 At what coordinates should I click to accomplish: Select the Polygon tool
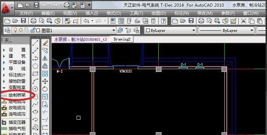tap(35, 66)
